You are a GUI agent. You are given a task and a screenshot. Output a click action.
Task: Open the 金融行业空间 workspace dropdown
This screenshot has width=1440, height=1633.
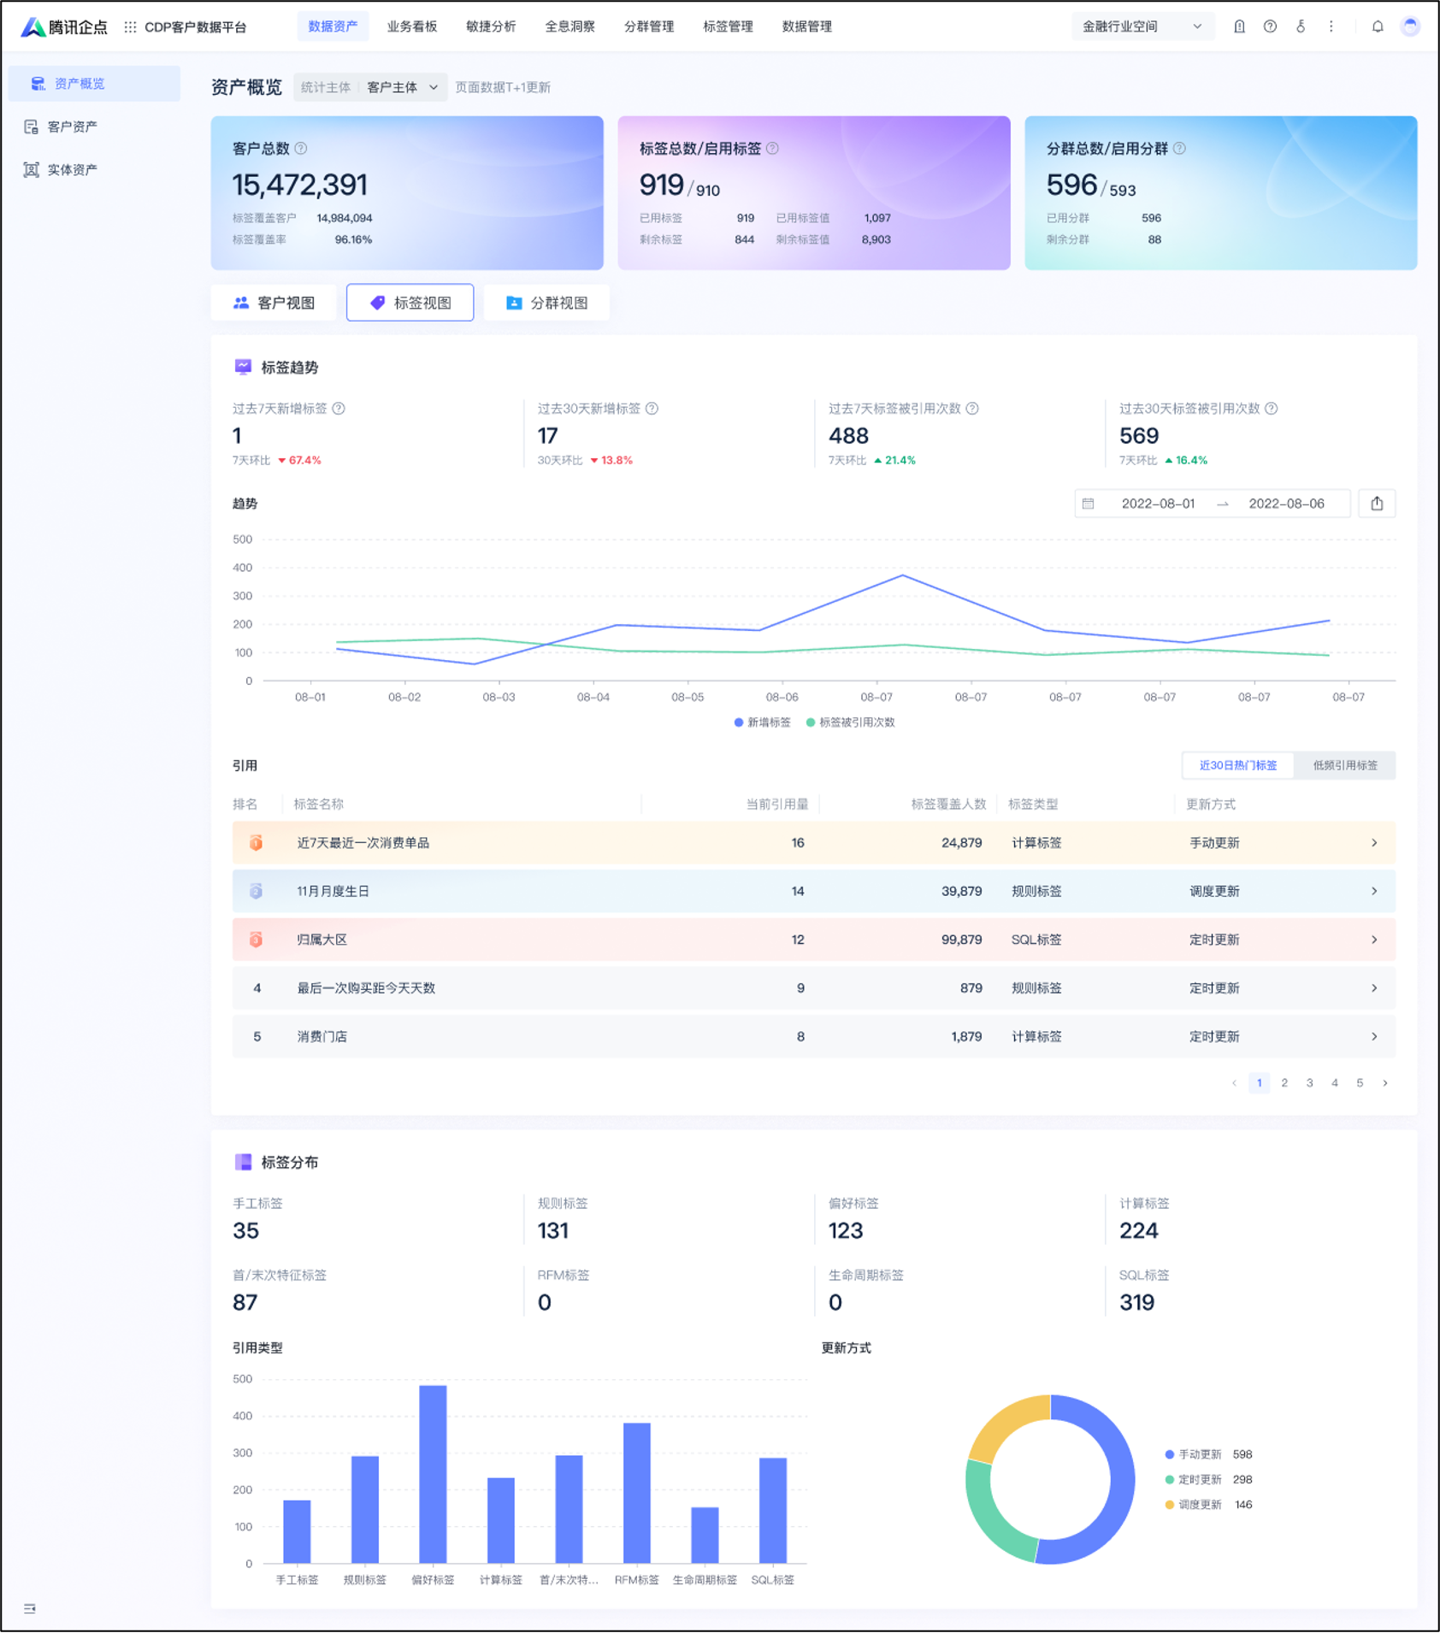1142,27
